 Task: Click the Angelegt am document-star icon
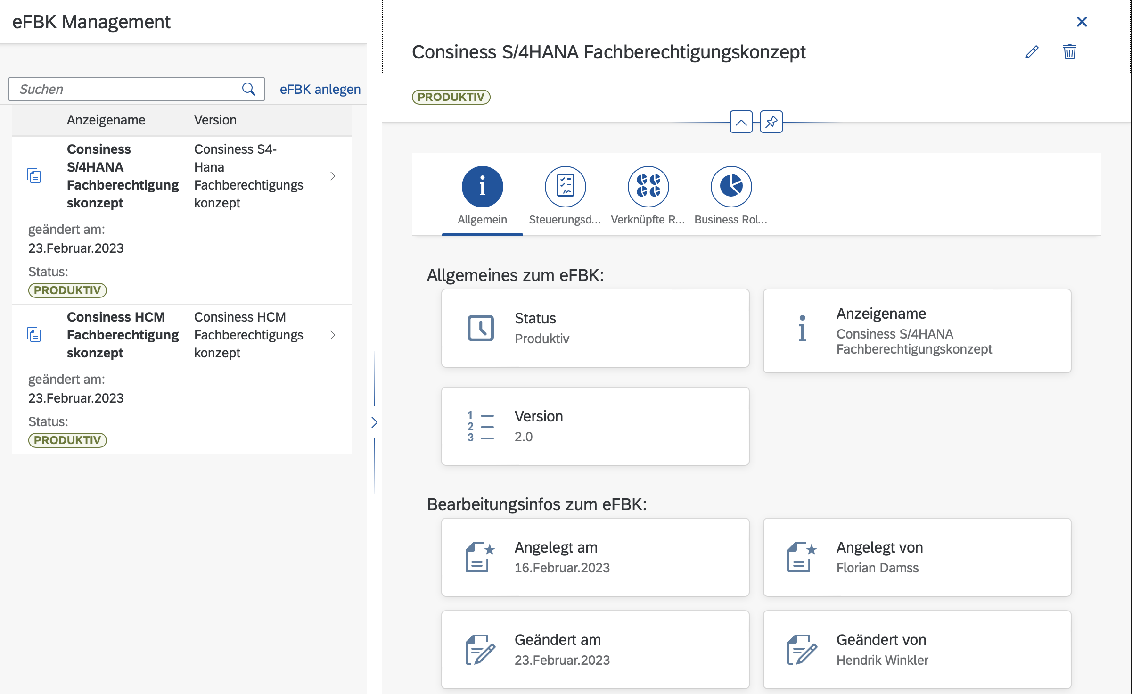pyautogui.click(x=480, y=557)
